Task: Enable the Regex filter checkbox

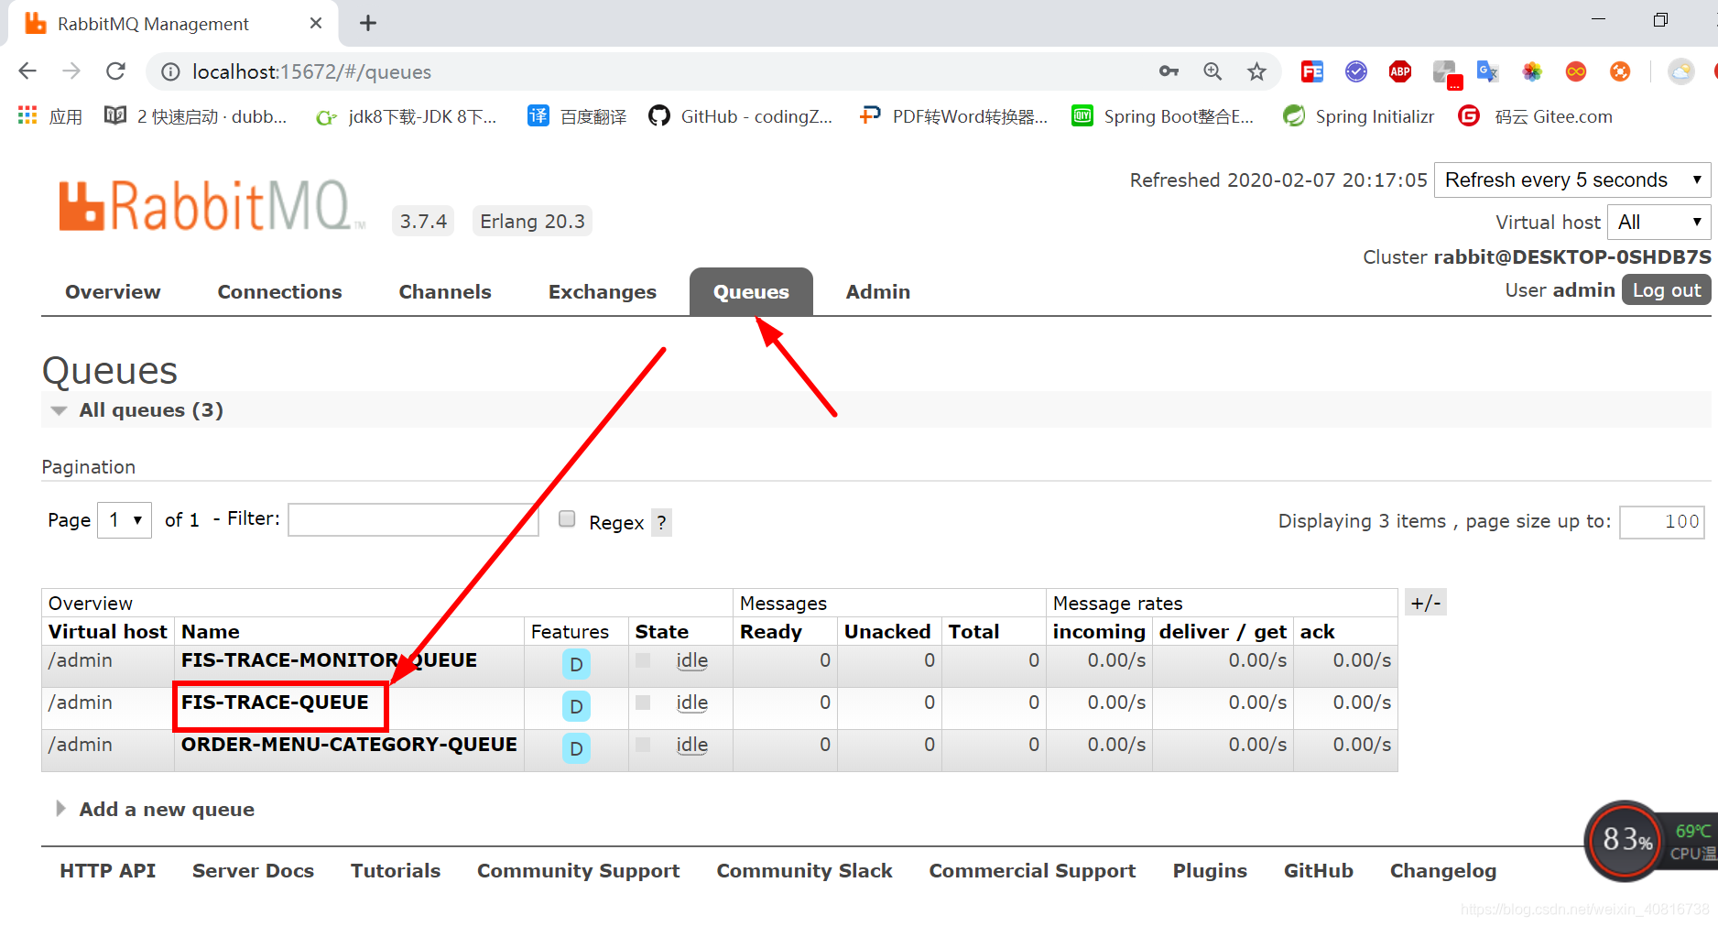Action: pos(567,519)
